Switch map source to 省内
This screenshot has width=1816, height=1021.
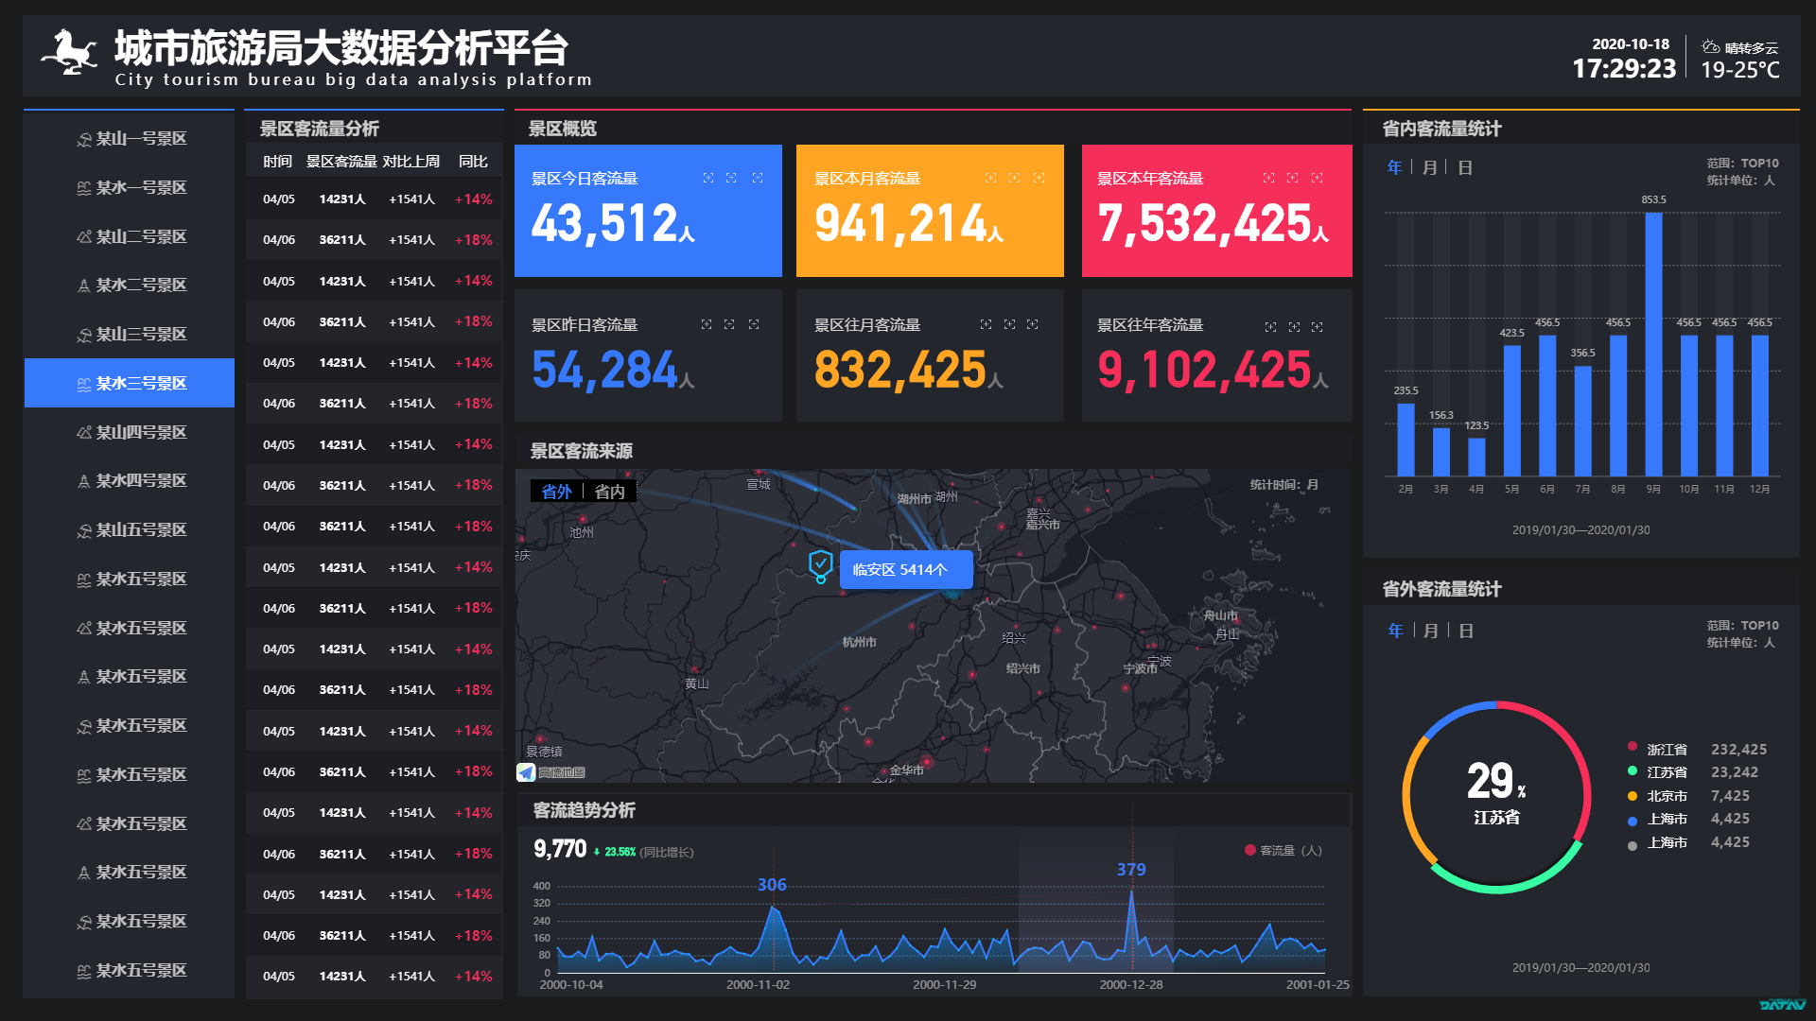pyautogui.click(x=609, y=492)
